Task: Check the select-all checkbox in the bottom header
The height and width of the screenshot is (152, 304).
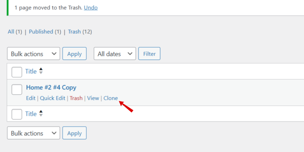Action: [17, 114]
